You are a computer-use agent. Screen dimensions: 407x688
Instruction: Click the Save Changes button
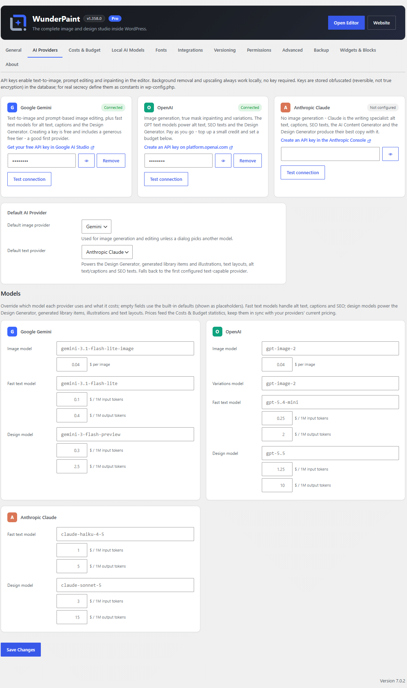(21, 650)
